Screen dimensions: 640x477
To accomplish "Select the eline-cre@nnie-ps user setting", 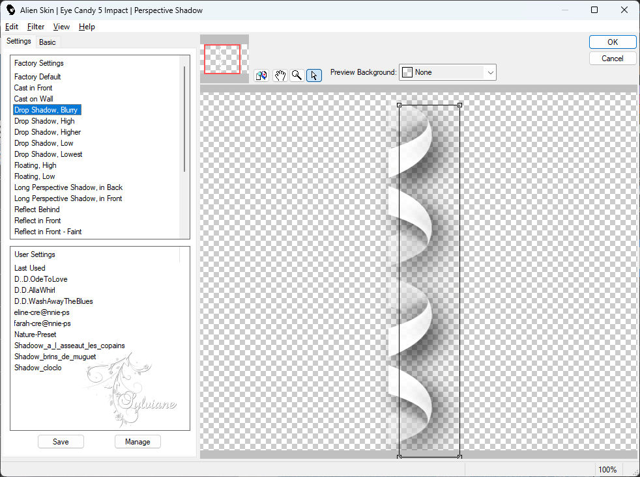I will [x=42, y=312].
